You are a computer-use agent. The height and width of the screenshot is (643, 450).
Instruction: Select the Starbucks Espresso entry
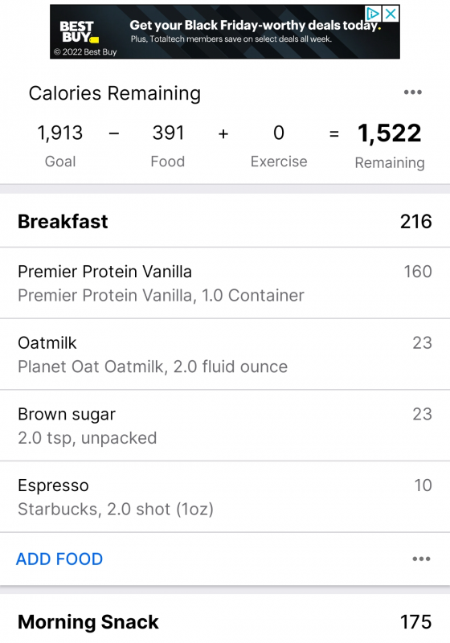click(225, 497)
